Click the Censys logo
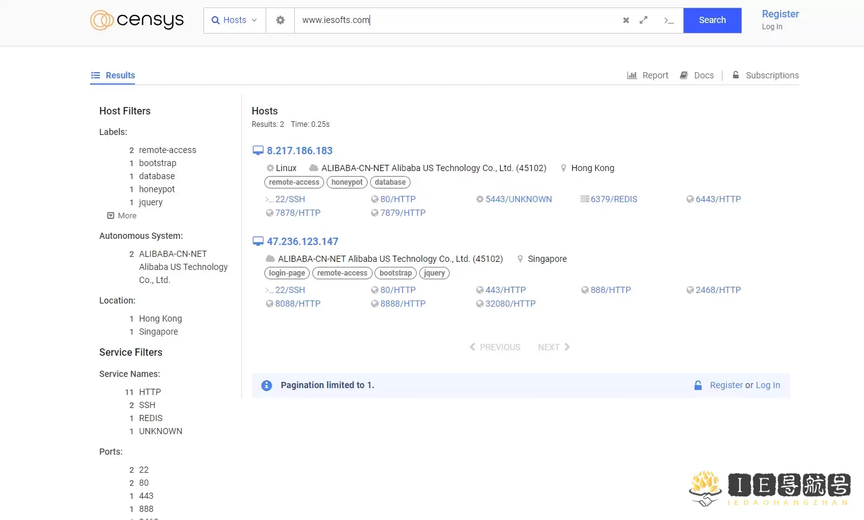Viewport: 864px width, 520px height. click(137, 20)
